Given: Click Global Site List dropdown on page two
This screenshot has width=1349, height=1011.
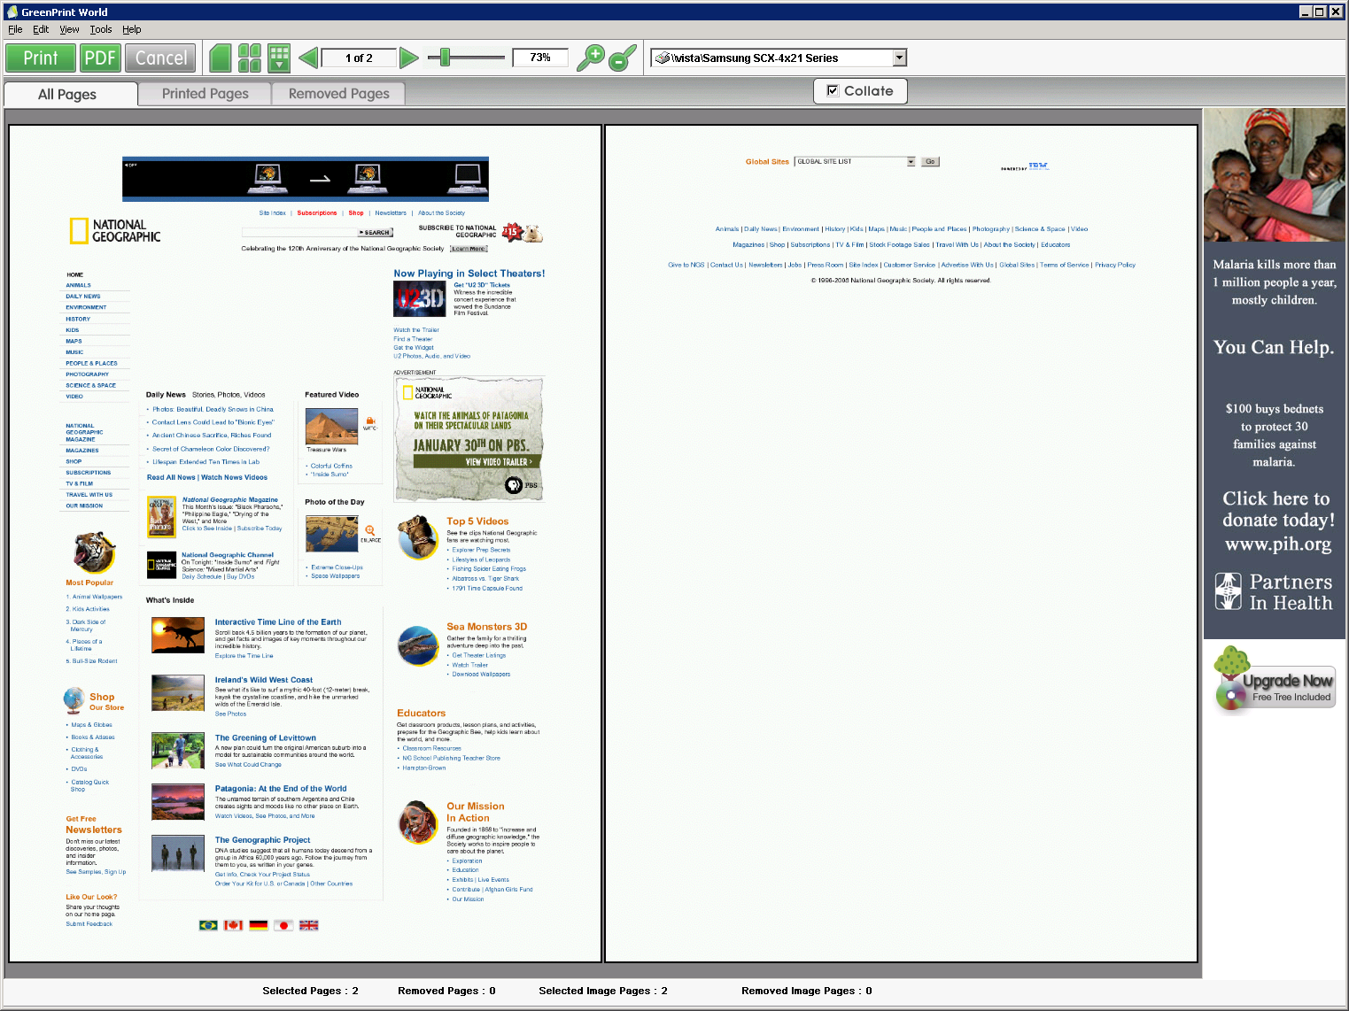Looking at the screenshot, I should (855, 161).
